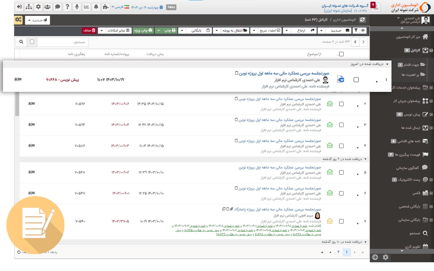Click the logout icon in top toolbar
Image resolution: width=434 pixels, height=271 pixels.
(x=19, y=7)
